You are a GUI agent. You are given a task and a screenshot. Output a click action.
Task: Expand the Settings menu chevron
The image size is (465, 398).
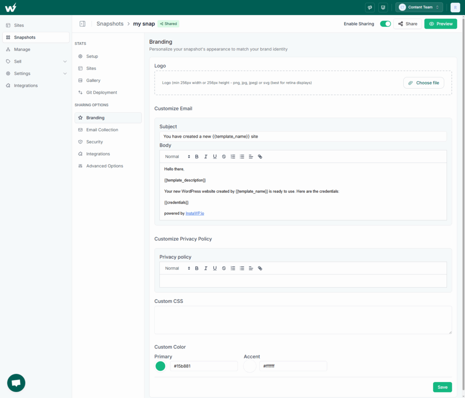point(65,74)
